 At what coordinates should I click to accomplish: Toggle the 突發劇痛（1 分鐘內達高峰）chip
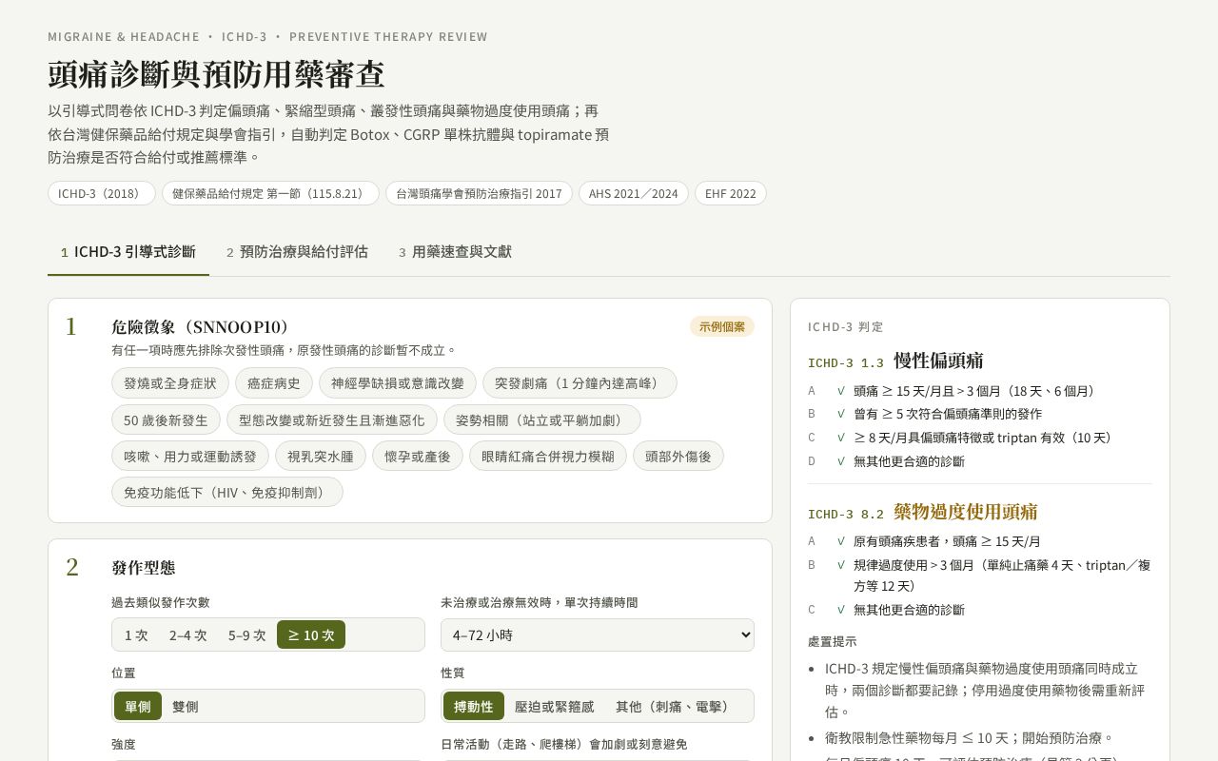pos(580,383)
